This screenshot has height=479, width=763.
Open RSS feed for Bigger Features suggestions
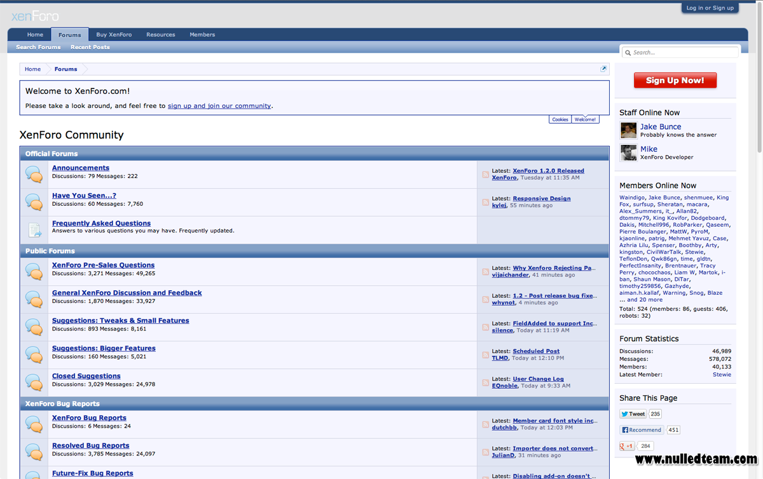pos(486,355)
